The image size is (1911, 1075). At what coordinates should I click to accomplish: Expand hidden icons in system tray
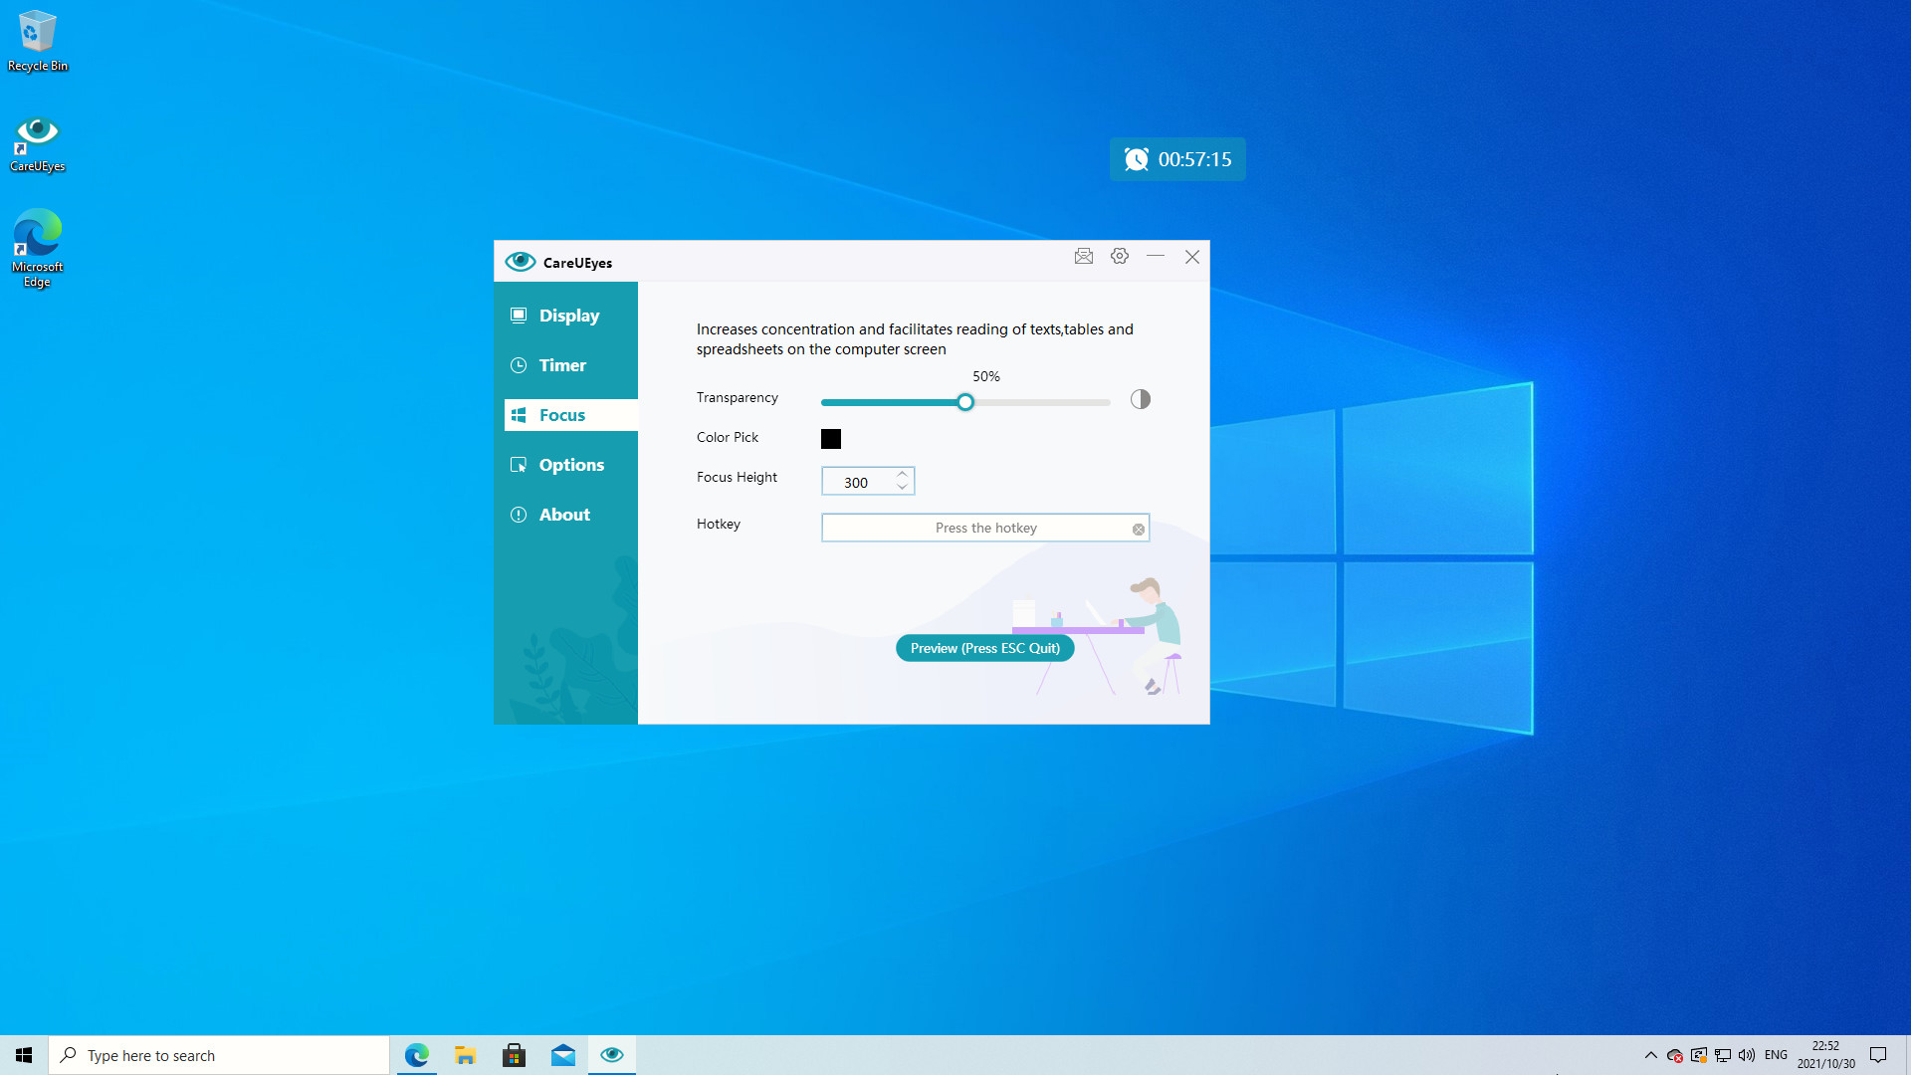click(x=1650, y=1055)
